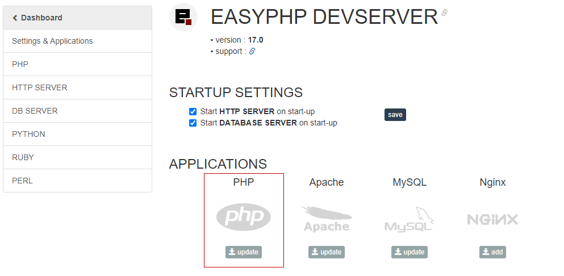This screenshot has height=276, width=564.
Task: Select PYTHON in the sidebar menu
Action: tap(28, 134)
